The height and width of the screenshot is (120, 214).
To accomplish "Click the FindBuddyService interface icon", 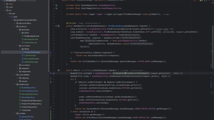I will (x=23, y=36).
